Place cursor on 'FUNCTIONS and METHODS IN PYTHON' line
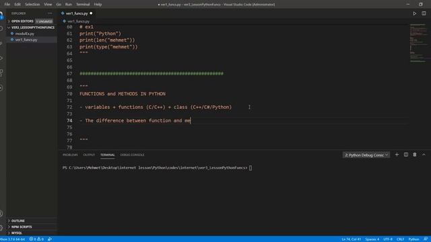The width and height of the screenshot is (431, 242). pyautogui.click(x=123, y=94)
